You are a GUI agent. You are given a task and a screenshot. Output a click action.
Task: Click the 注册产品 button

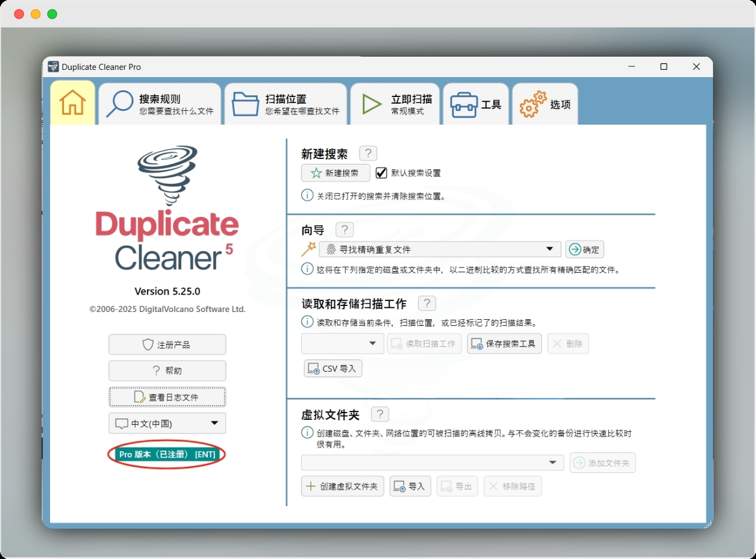167,345
